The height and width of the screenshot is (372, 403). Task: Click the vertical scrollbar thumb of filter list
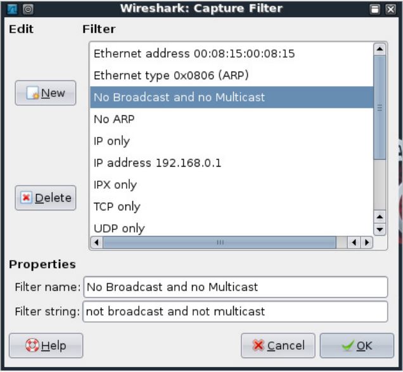tap(380, 108)
